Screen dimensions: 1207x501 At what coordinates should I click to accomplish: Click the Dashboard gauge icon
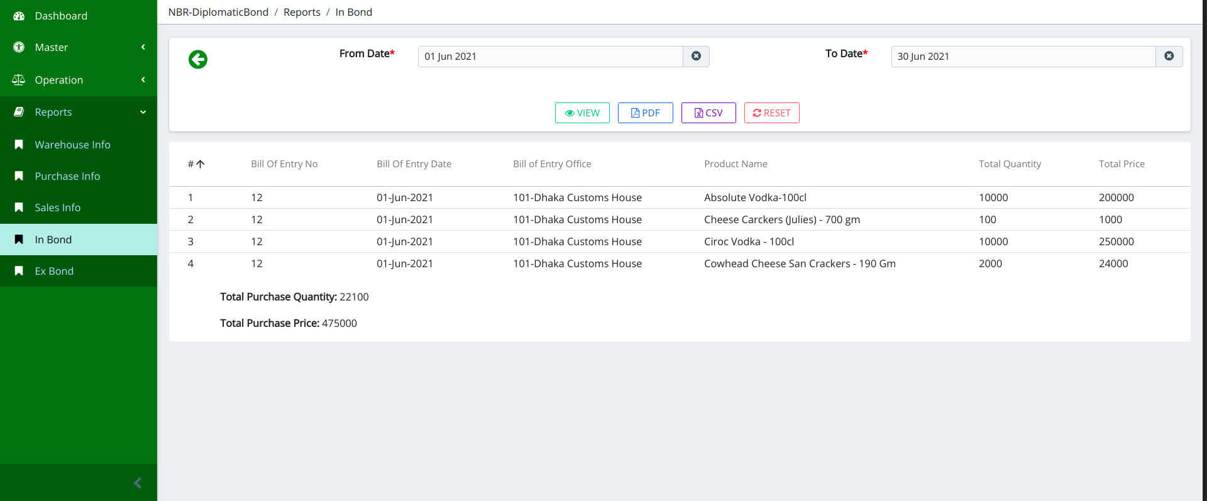pos(19,16)
